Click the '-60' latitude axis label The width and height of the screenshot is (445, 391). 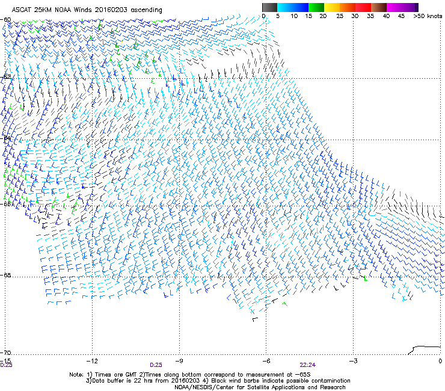pos(5,20)
